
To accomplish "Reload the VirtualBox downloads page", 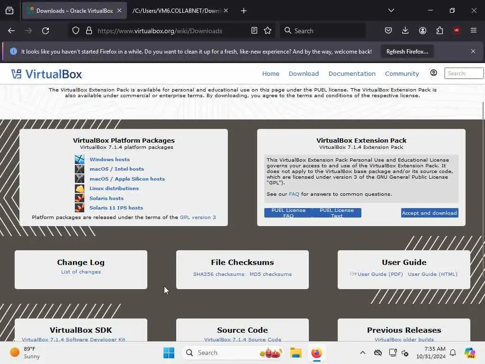I will [45, 31].
